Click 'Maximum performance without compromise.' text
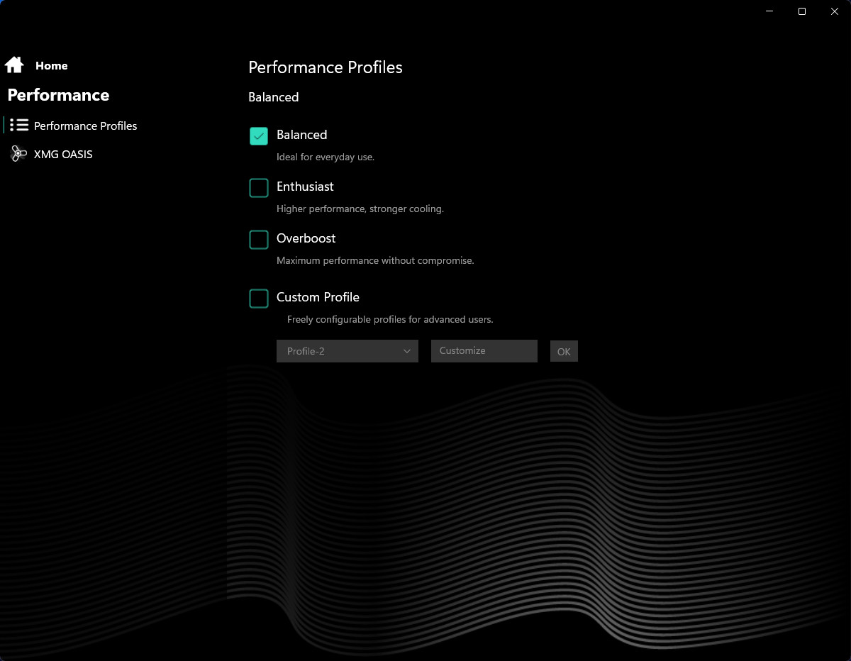 click(x=375, y=260)
